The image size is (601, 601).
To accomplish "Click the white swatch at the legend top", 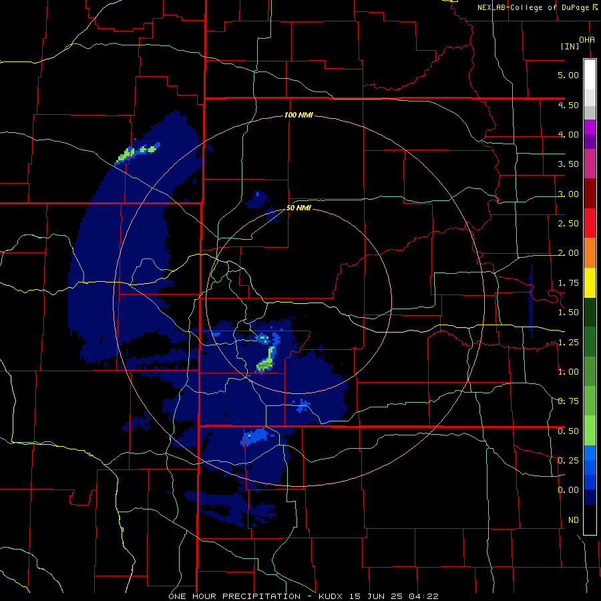I will point(590,74).
